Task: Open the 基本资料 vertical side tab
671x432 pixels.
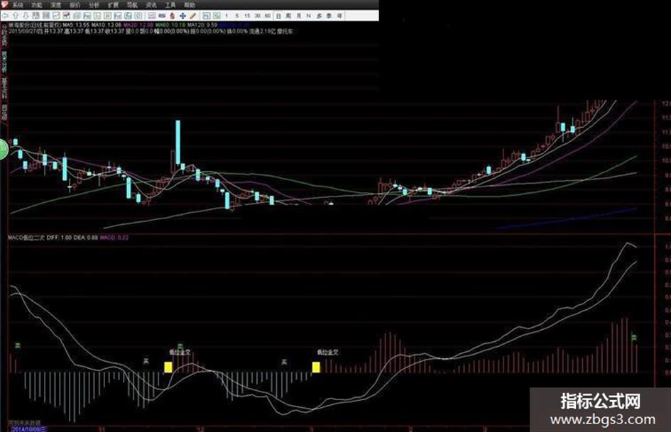Action: [x=4, y=88]
